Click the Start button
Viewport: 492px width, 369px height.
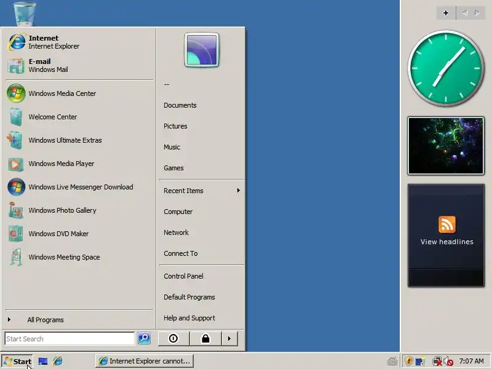[17, 361]
